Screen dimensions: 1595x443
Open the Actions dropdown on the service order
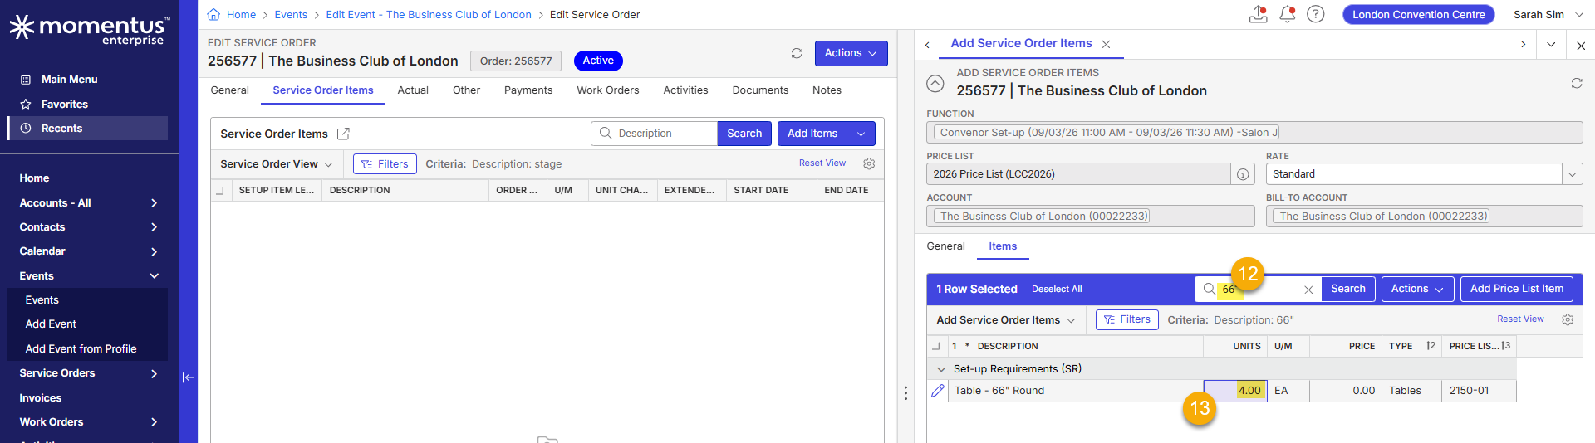pos(851,53)
